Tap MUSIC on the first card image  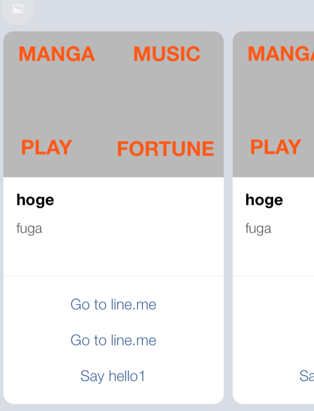(167, 54)
